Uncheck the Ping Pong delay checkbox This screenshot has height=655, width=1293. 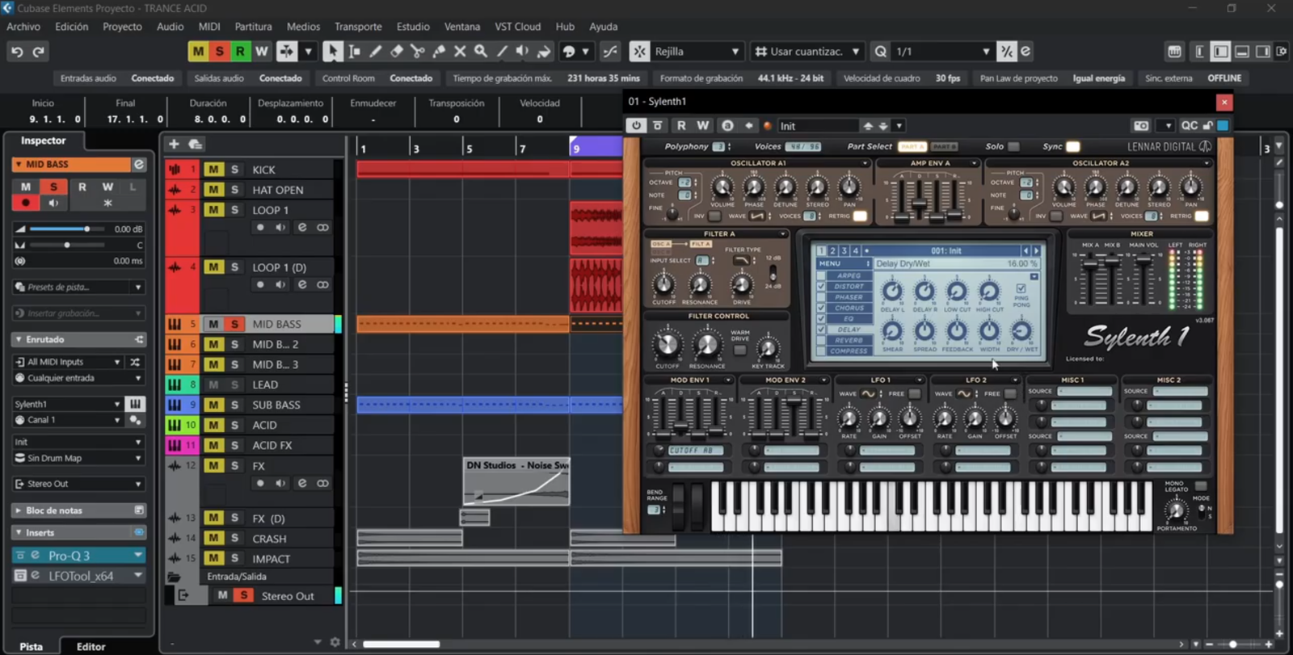(1021, 288)
